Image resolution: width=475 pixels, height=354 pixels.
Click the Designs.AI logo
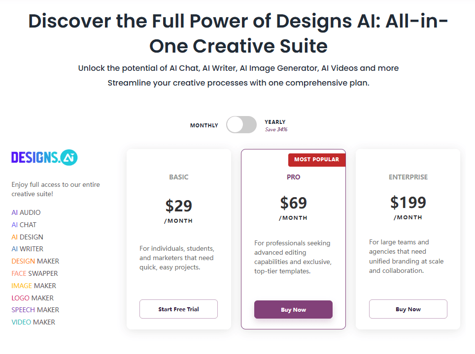tap(44, 157)
